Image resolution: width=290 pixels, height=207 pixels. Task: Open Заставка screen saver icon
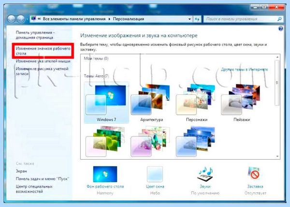(x=255, y=174)
